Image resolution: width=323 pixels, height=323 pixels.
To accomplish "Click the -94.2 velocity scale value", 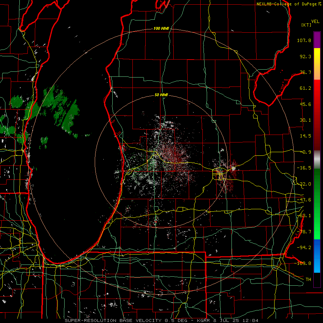I will coord(304,248).
